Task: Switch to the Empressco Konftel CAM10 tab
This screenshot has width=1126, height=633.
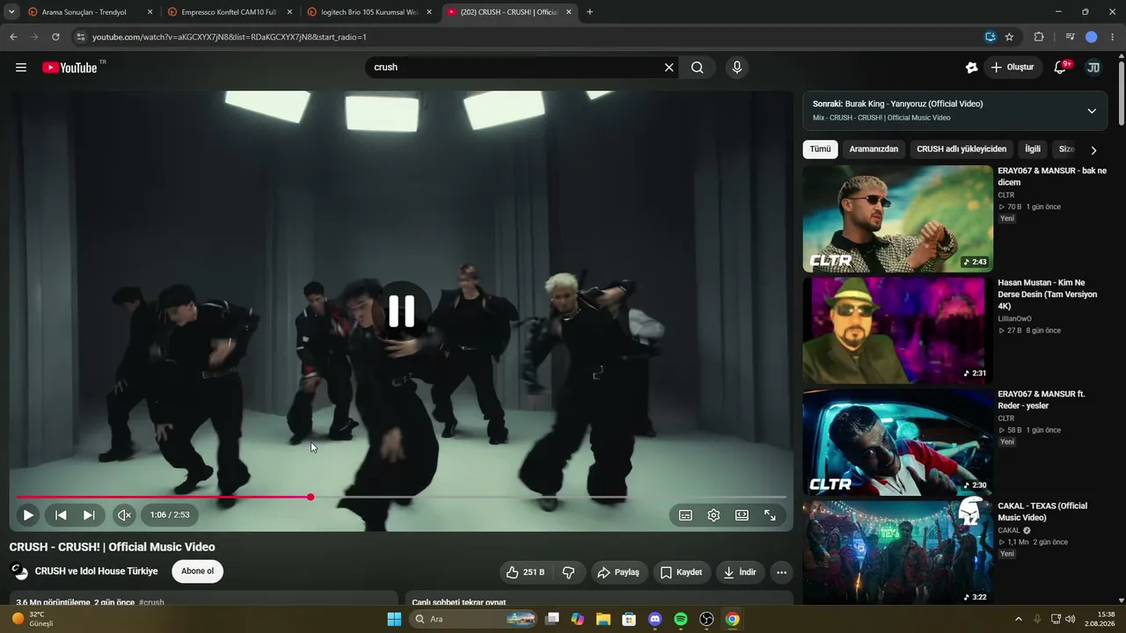Action: point(230,12)
